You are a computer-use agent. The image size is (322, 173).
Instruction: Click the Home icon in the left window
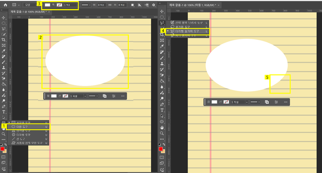pyautogui.click(x=5, y=5)
